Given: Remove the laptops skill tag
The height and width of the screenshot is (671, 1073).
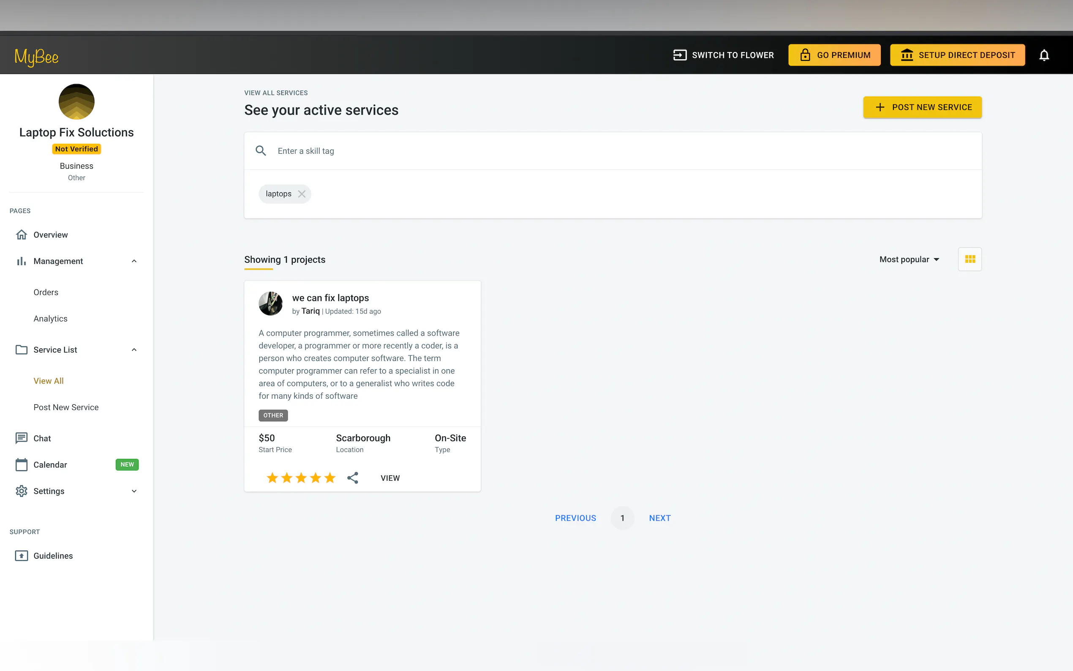Looking at the screenshot, I should point(302,194).
